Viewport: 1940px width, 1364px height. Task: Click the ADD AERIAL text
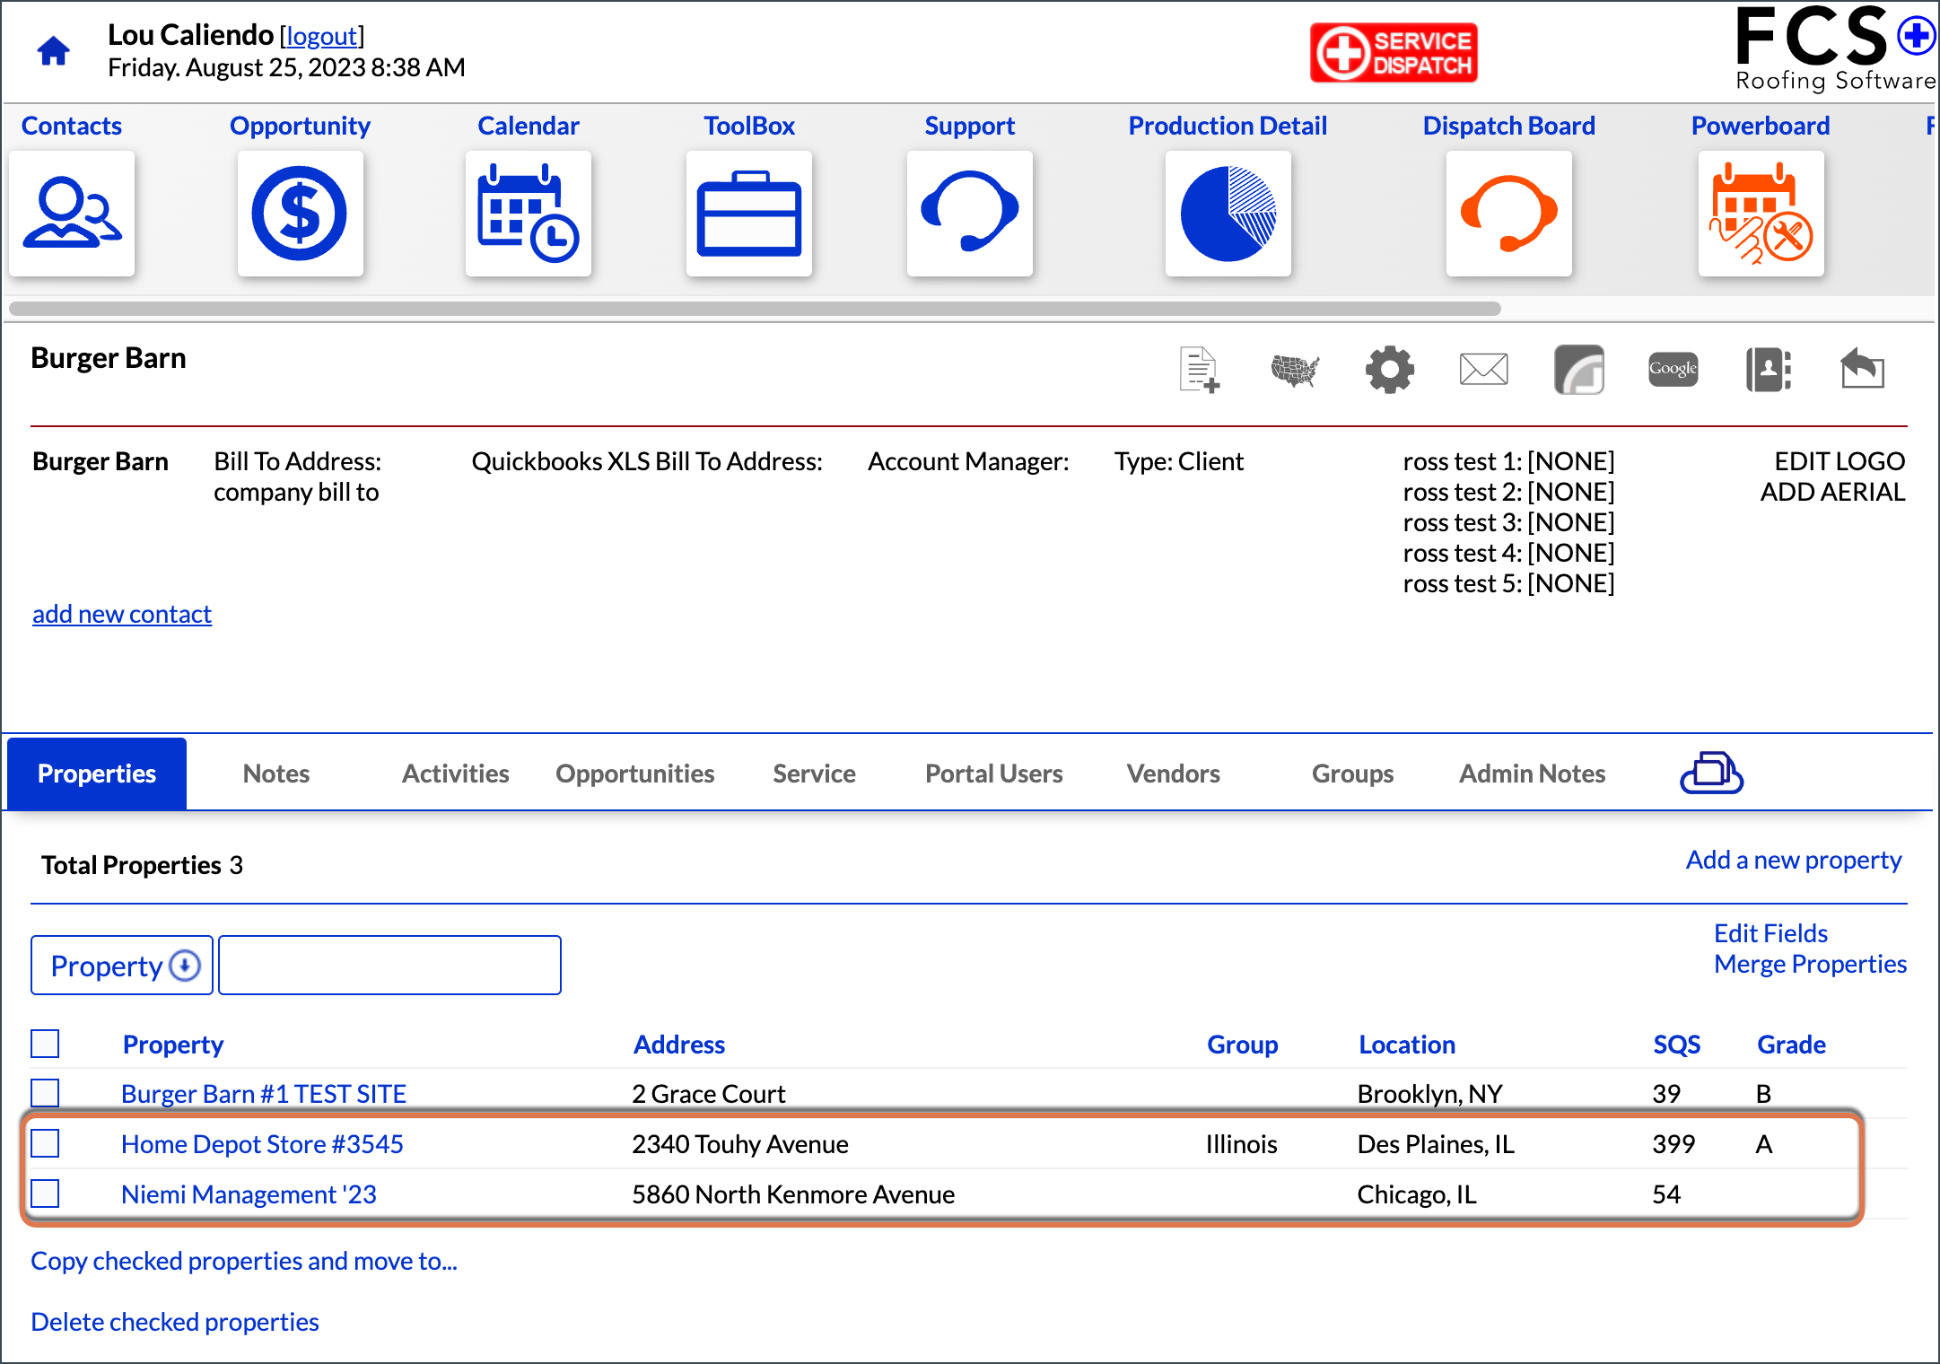coord(1832,492)
